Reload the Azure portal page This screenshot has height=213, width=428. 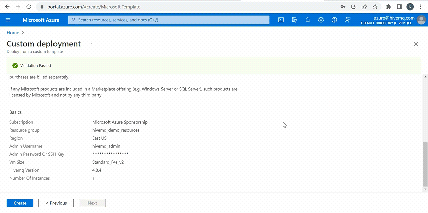tap(29, 7)
